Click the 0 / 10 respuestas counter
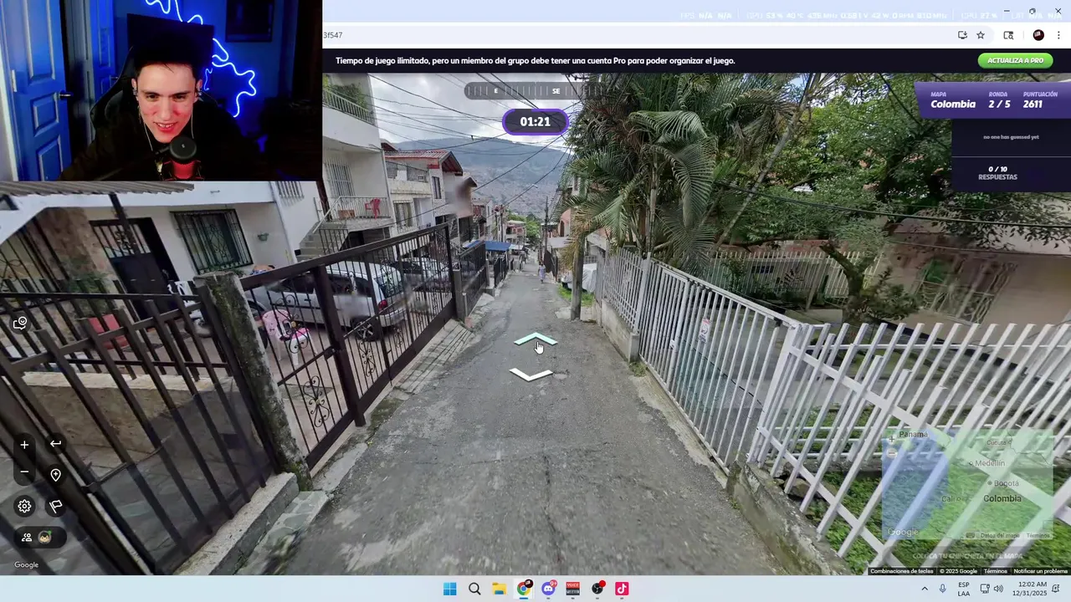 point(997,173)
